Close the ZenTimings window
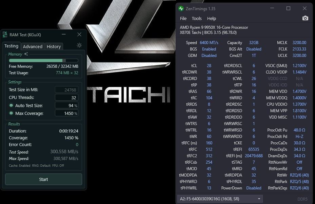This screenshot has width=315, height=204. coord(304,8)
